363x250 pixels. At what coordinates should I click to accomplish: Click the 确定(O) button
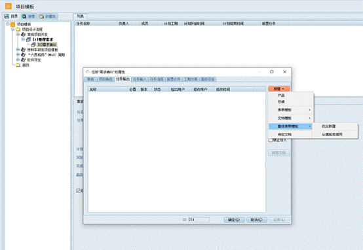click(234, 220)
